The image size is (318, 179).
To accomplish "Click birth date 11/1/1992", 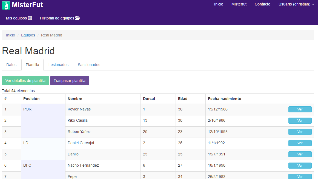I will coord(216,143).
